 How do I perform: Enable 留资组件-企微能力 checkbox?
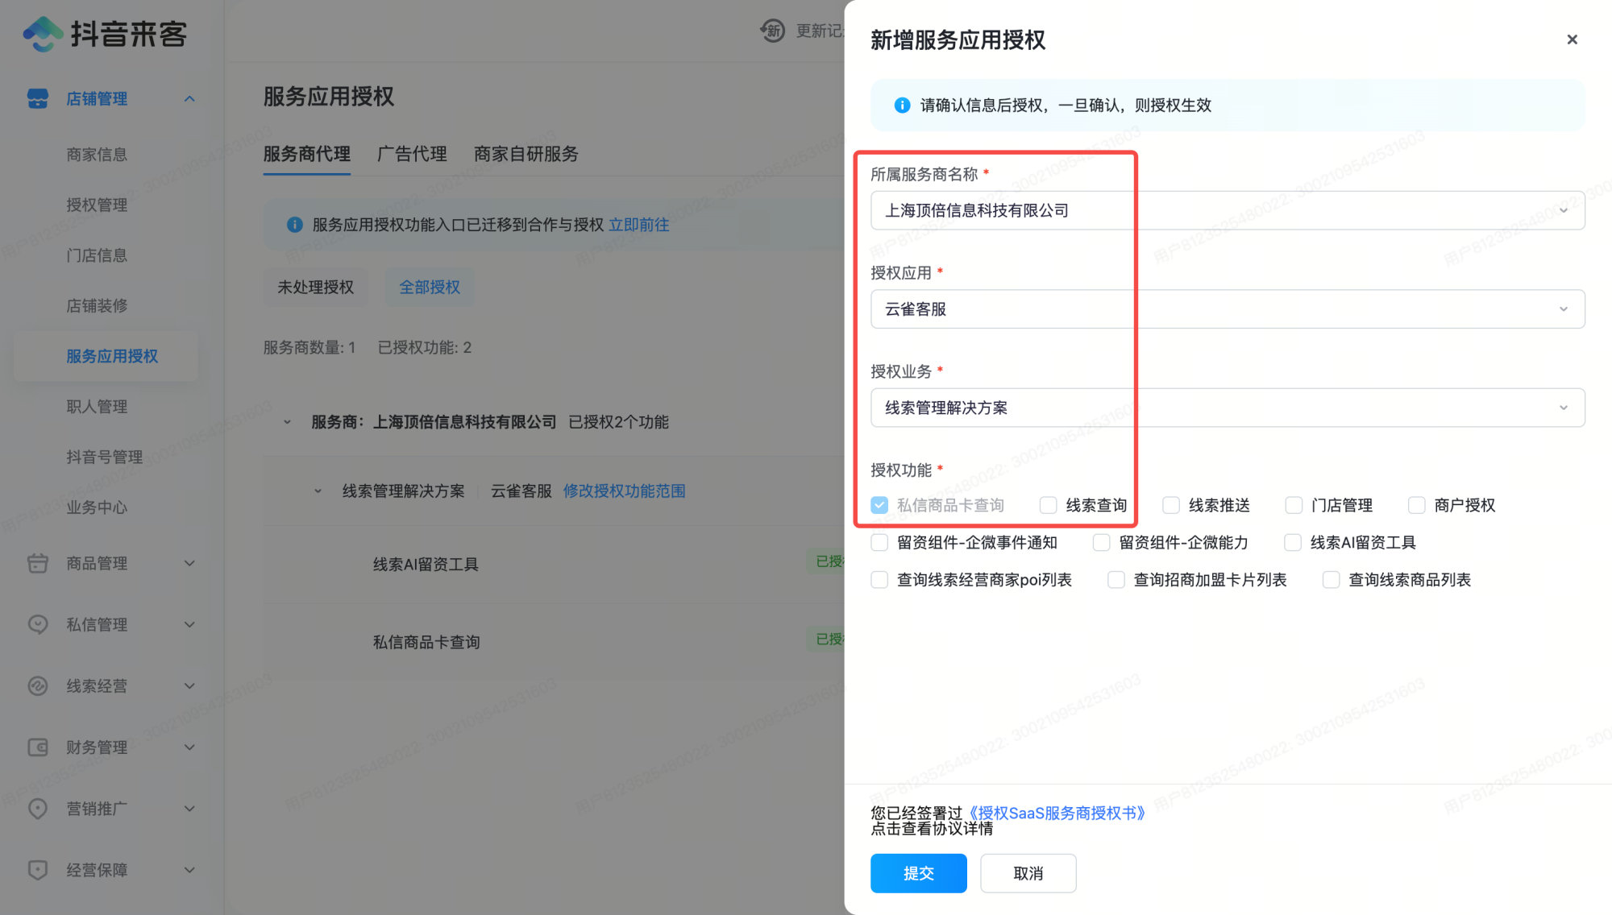[1101, 542]
